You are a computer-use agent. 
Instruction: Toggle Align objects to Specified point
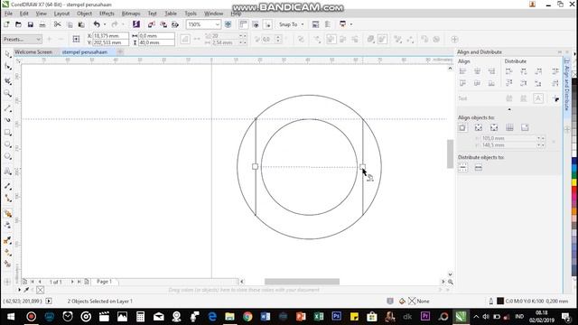point(525,128)
